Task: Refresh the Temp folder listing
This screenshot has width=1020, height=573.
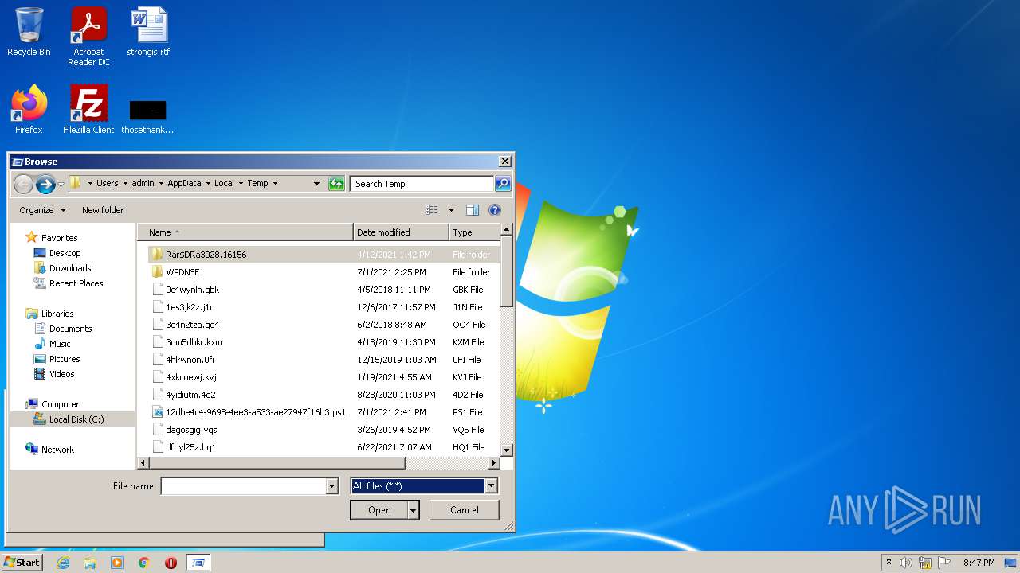Action: coord(335,184)
